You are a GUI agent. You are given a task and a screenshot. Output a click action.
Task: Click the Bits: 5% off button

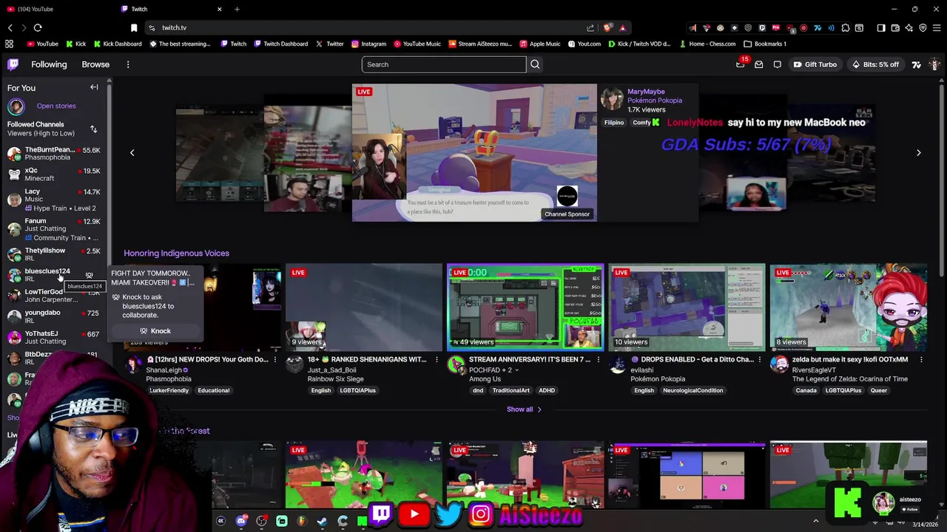tap(875, 64)
